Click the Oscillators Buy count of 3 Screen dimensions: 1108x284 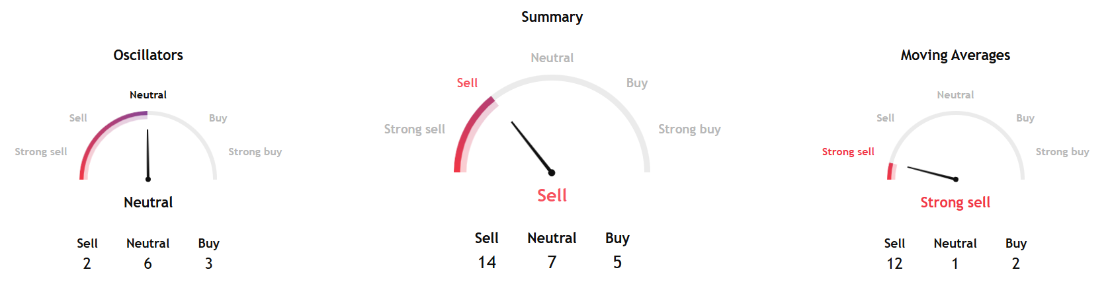coord(208,264)
